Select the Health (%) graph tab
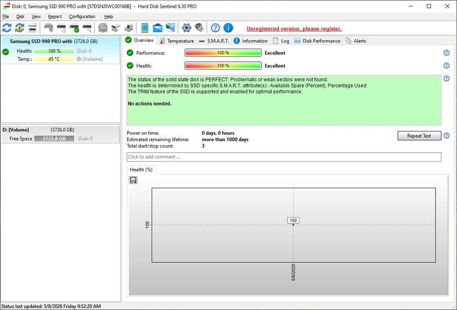457x310 pixels. pyautogui.click(x=141, y=169)
